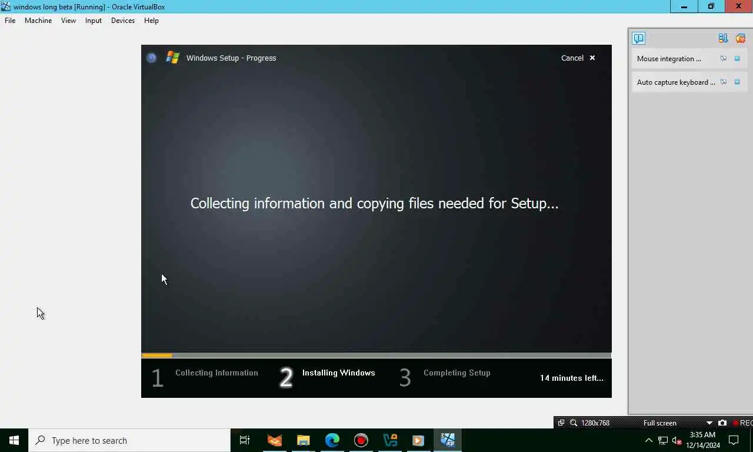Open the orange fox app on the taskbar

275,440
